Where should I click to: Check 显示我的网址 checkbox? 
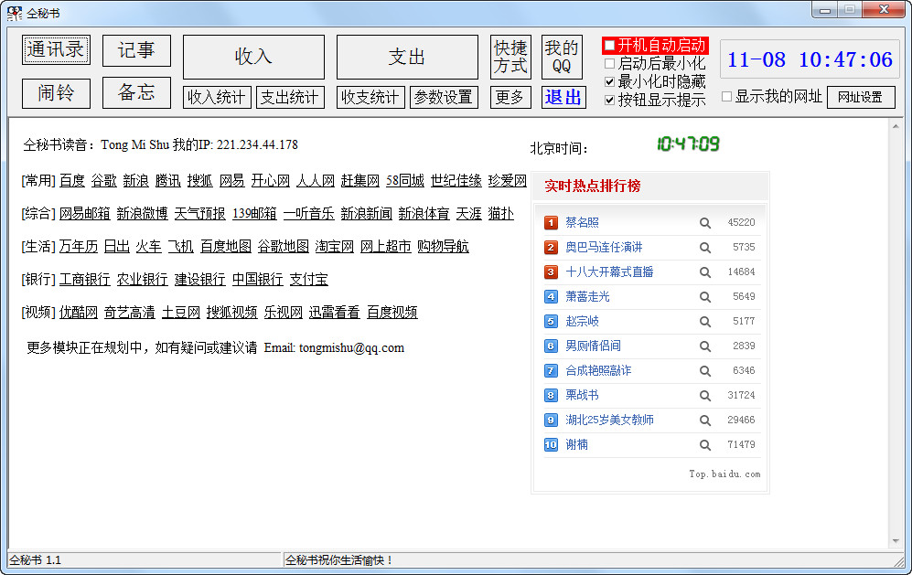point(726,97)
